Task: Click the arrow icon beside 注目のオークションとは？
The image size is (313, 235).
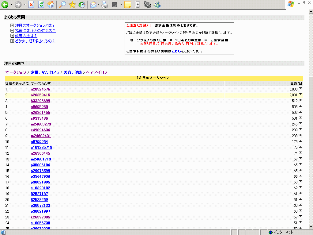Action: tap(12, 25)
